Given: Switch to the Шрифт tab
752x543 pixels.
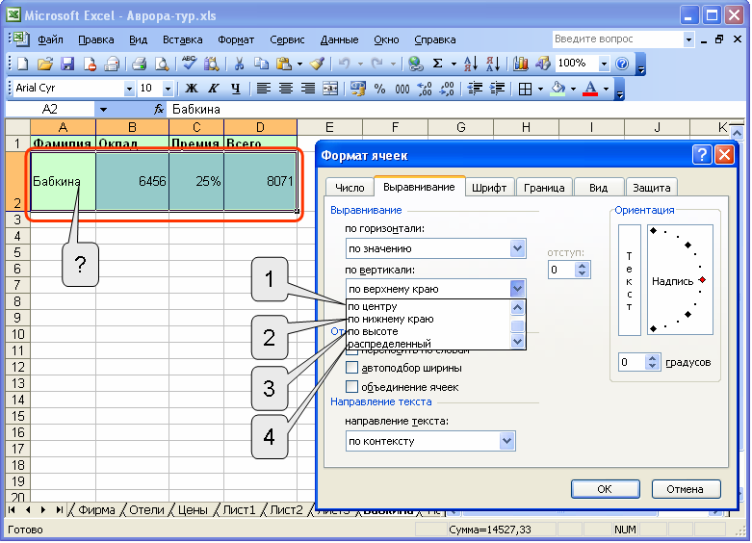Looking at the screenshot, I should pyautogui.click(x=489, y=188).
